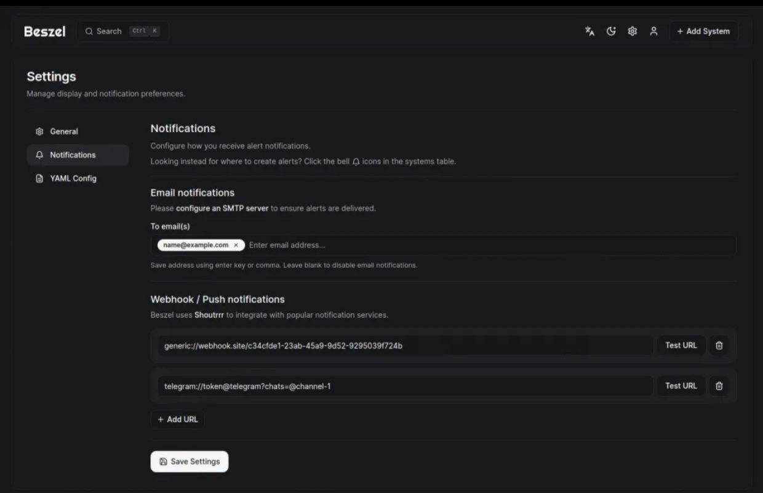This screenshot has width=763, height=493.
Task: Delete the telegram webhook URL
Action: click(719, 386)
